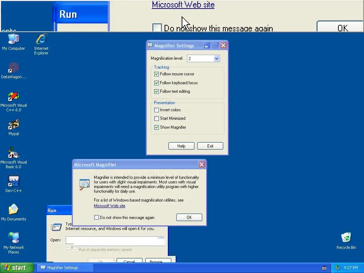
Task: Click the Open text field in Run
Action: click(115, 241)
